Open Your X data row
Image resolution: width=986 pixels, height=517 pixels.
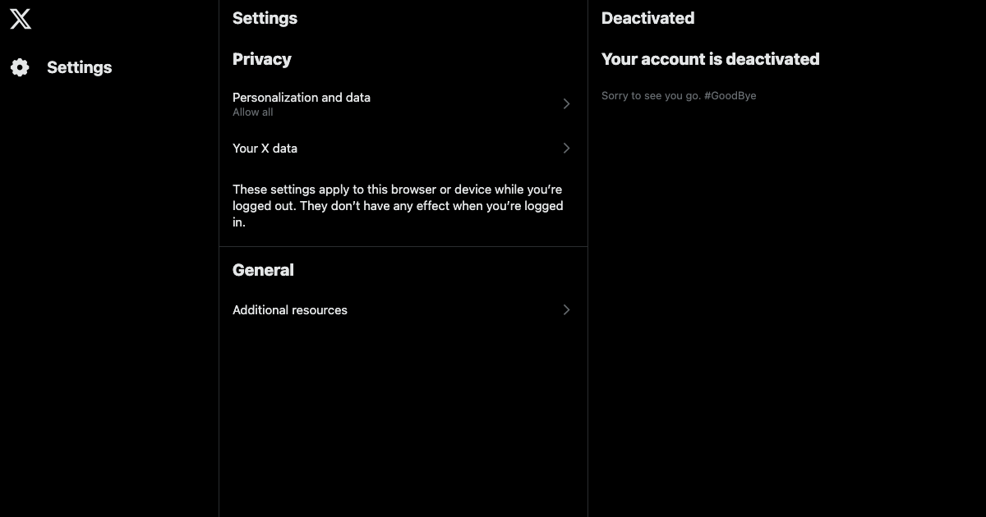[x=403, y=149]
